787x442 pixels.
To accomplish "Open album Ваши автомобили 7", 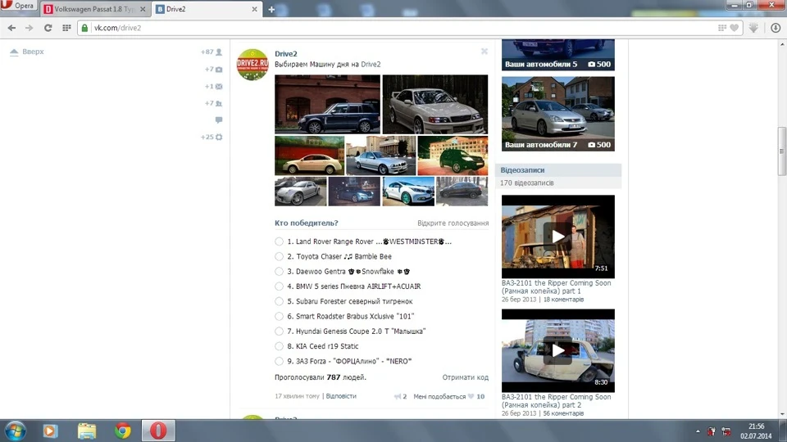I will click(558, 114).
